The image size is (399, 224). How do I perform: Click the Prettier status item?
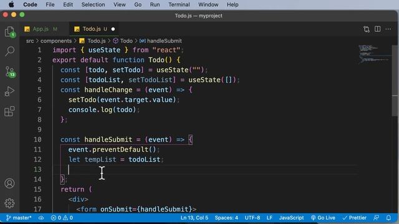click(355, 218)
